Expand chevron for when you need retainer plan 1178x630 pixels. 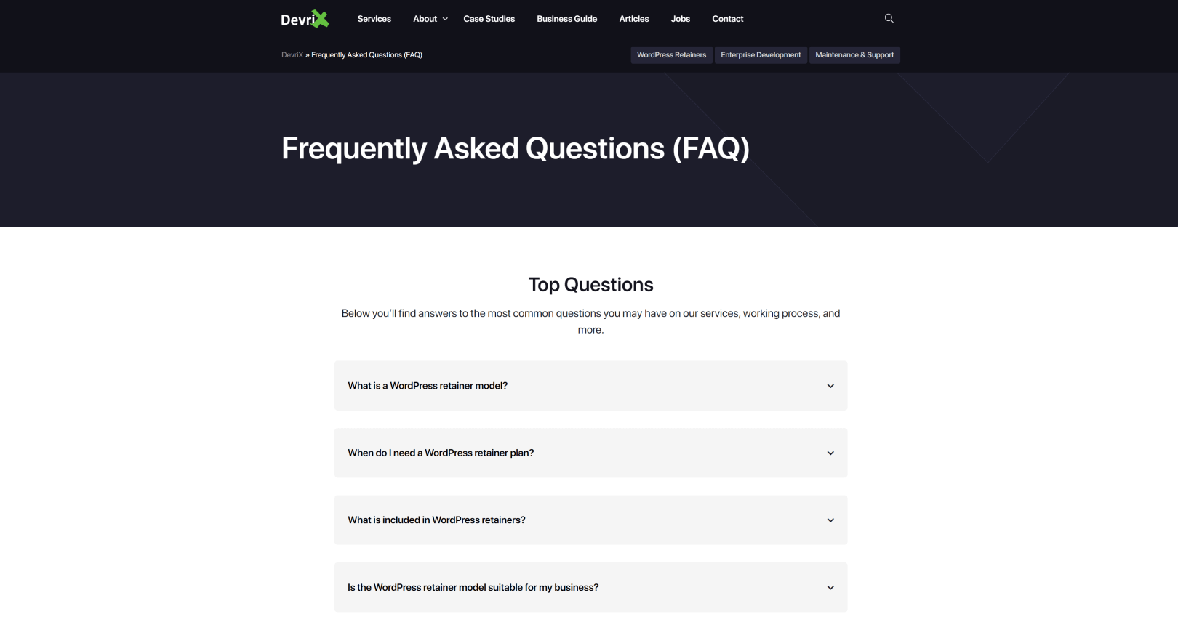[x=830, y=453]
